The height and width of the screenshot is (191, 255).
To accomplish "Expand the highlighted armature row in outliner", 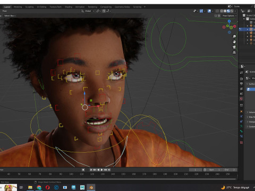I will [248, 29].
